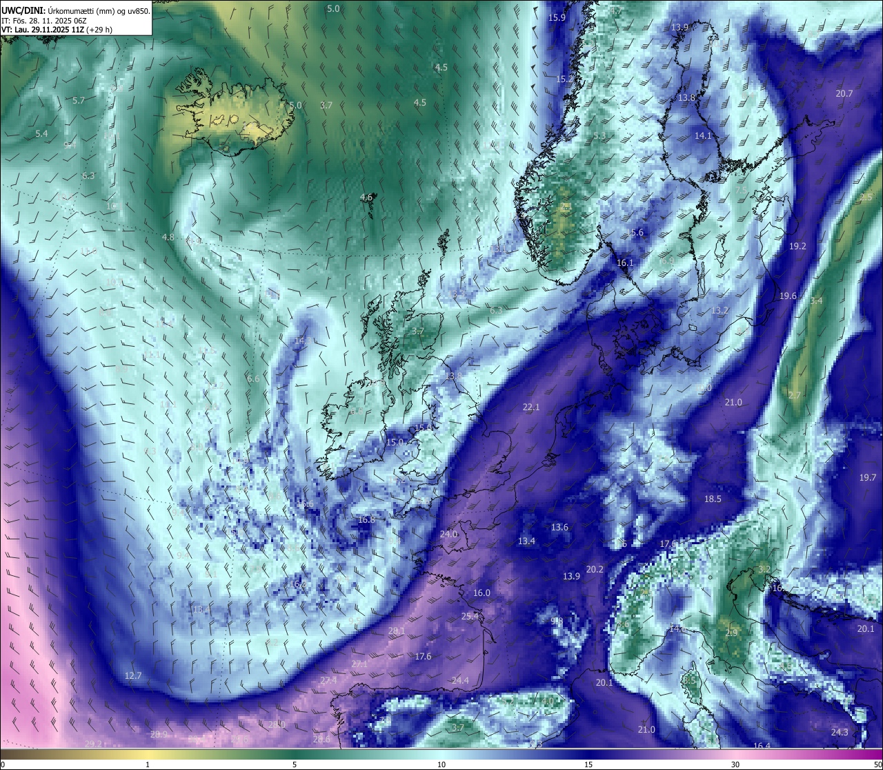Click the 18.5 value label

click(x=713, y=499)
